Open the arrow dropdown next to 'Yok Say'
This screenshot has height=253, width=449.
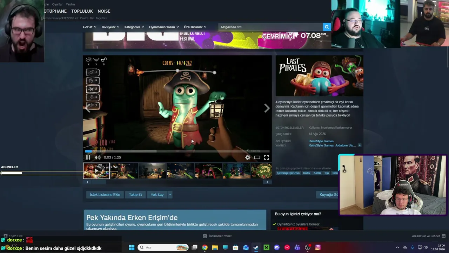[170, 195]
